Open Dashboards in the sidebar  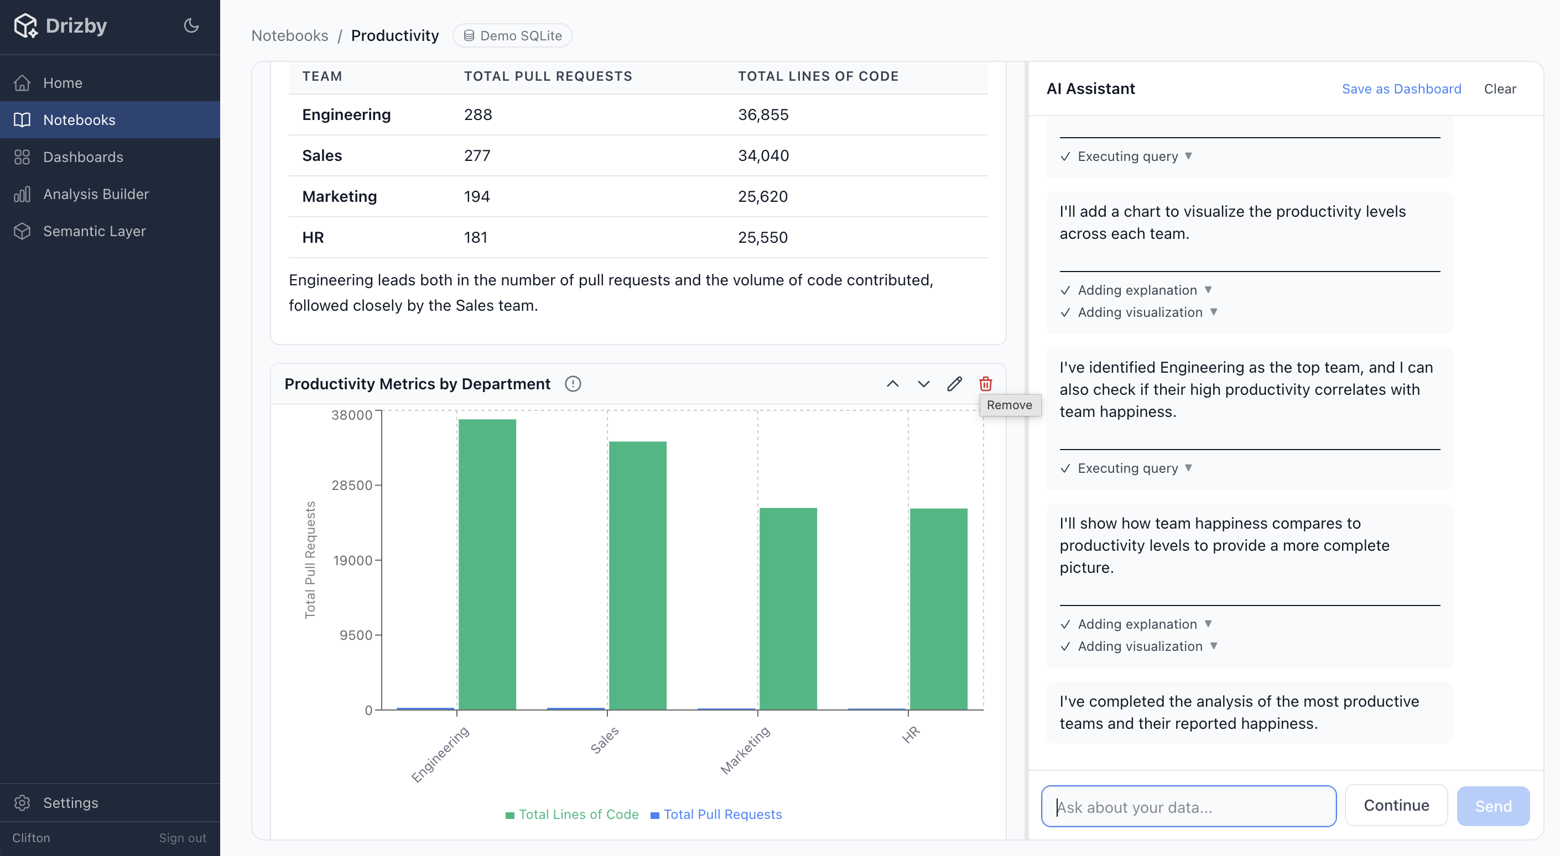click(x=83, y=157)
